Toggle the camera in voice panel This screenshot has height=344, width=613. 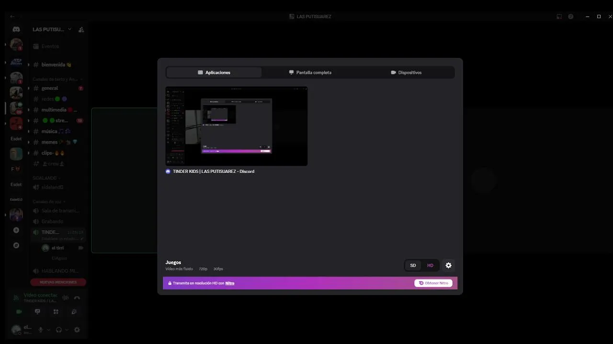(19, 312)
